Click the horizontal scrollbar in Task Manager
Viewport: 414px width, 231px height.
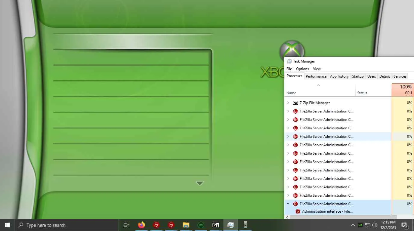[343, 217]
